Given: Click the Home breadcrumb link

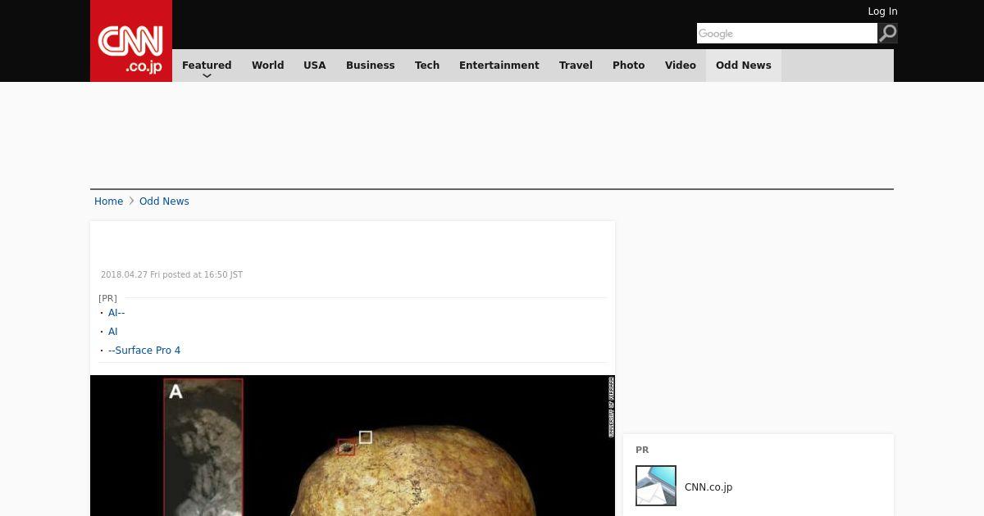Looking at the screenshot, I should 108,201.
